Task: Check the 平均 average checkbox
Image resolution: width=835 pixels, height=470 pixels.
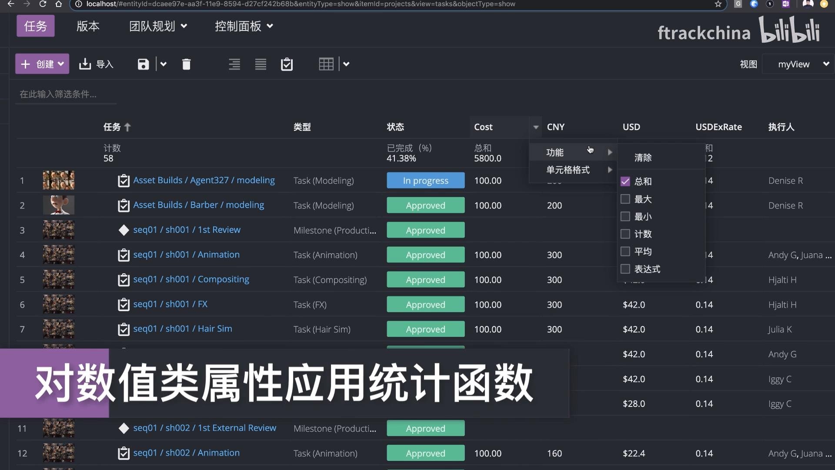Action: pyautogui.click(x=625, y=251)
